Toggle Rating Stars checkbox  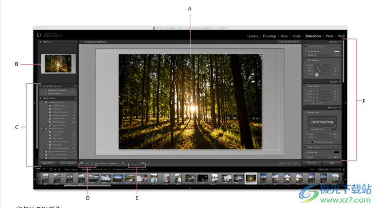(x=306, y=152)
